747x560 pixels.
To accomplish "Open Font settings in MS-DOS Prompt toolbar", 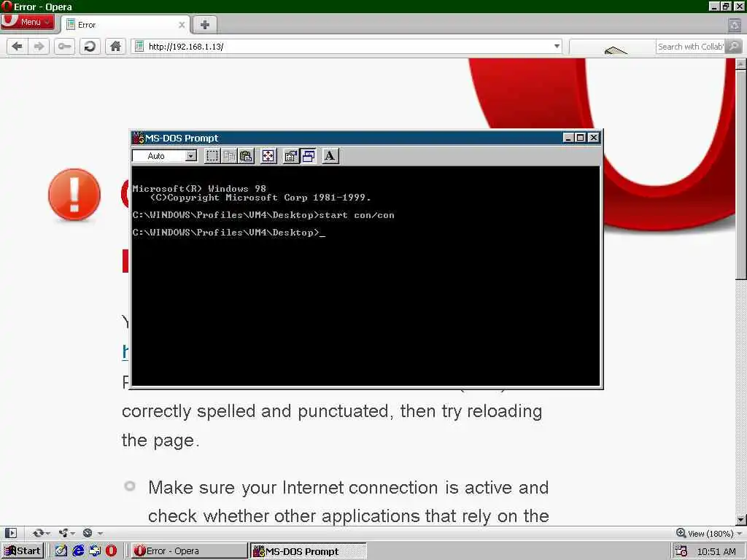I will 330,156.
